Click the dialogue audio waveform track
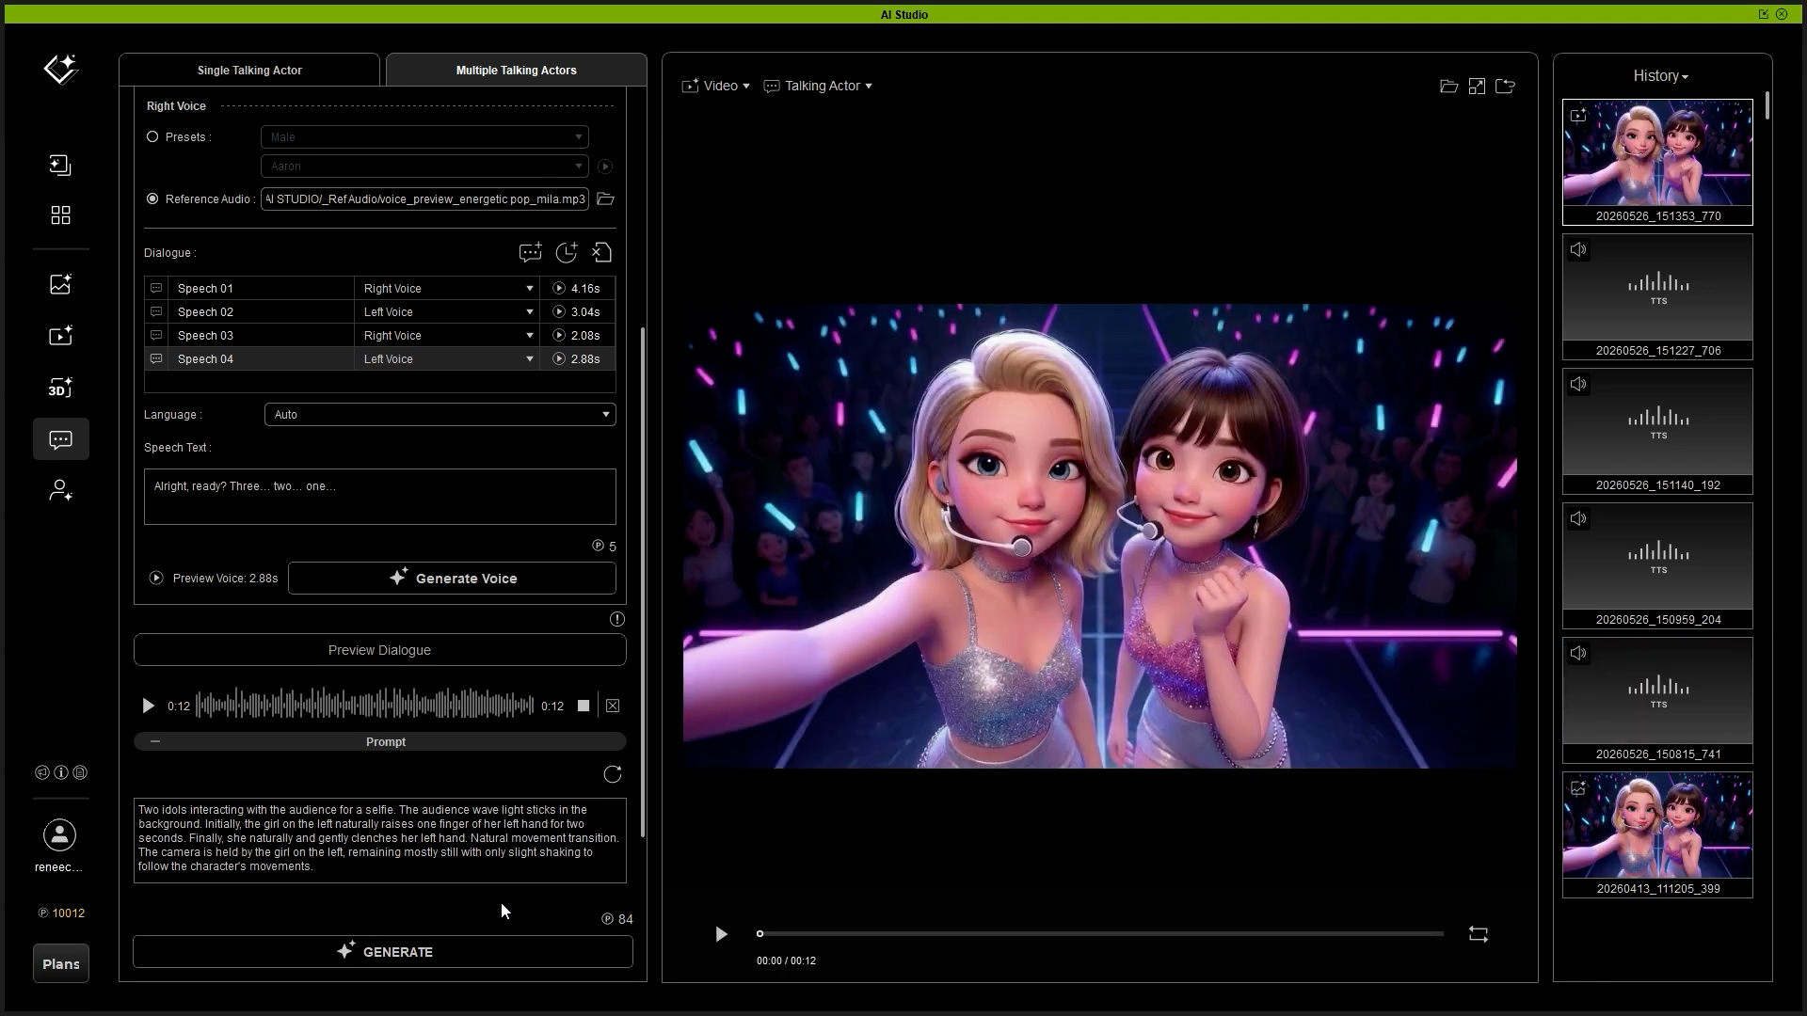The height and width of the screenshot is (1016, 1807). [x=365, y=706]
